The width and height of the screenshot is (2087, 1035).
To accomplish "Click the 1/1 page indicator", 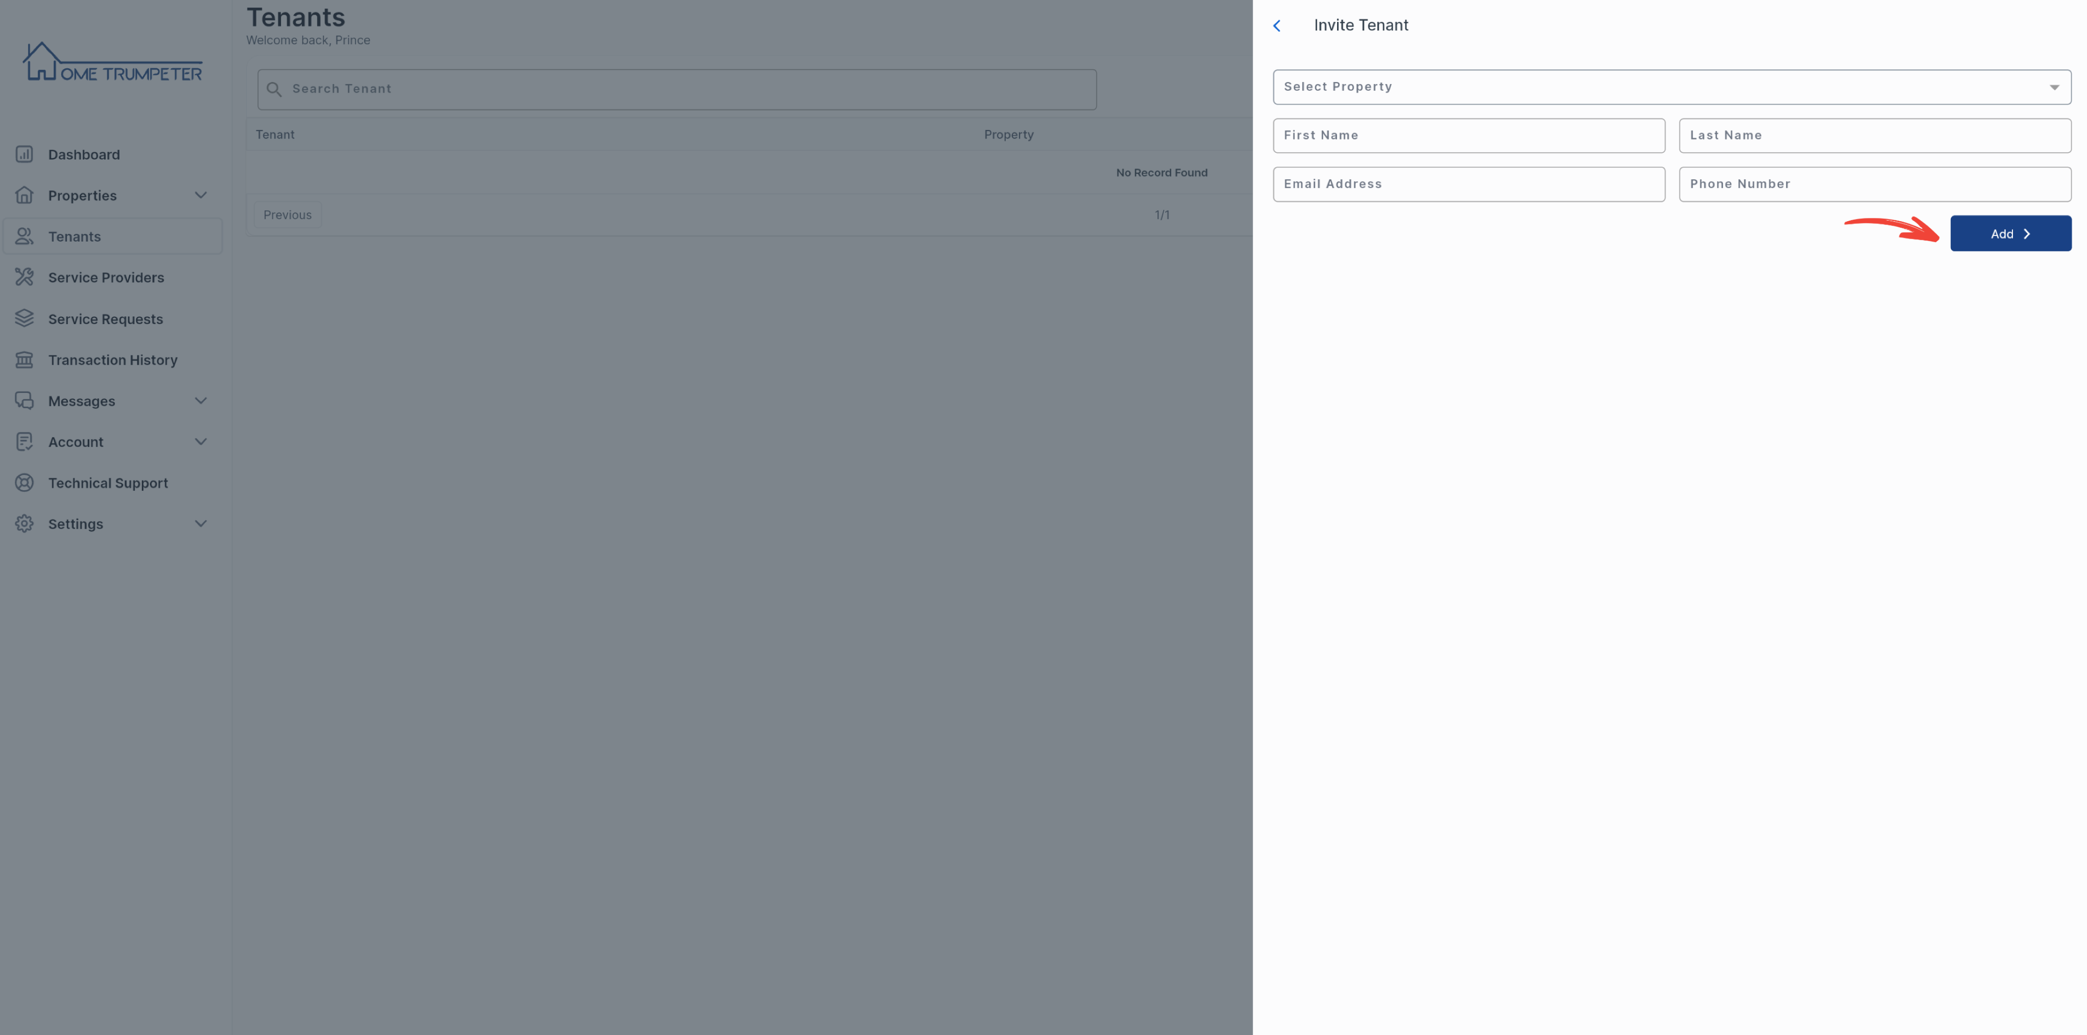I will (x=1162, y=214).
